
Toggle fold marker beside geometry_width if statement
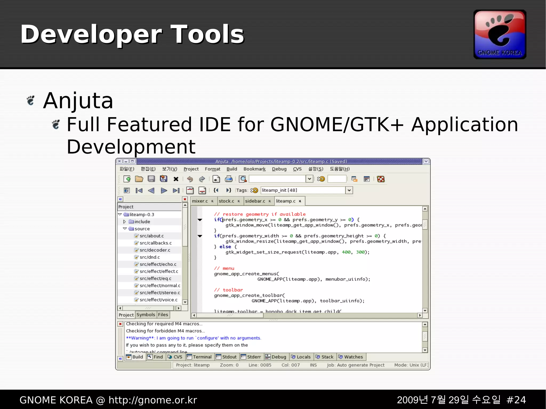tap(200, 236)
